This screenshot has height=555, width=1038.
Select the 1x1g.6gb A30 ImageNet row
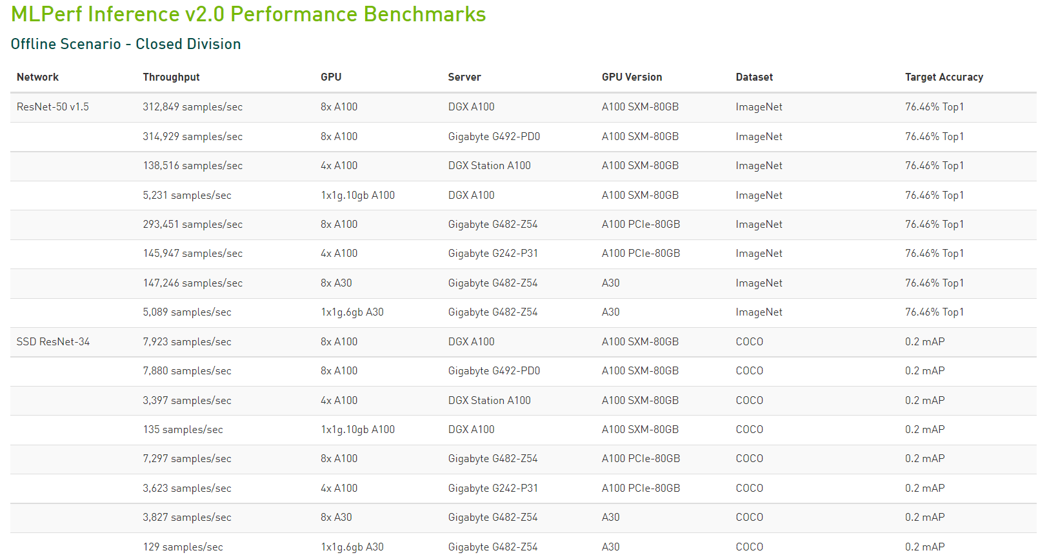(352, 312)
